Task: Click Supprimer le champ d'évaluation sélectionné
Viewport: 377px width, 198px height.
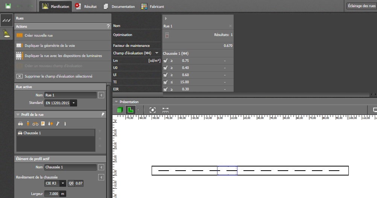Action: click(63, 76)
